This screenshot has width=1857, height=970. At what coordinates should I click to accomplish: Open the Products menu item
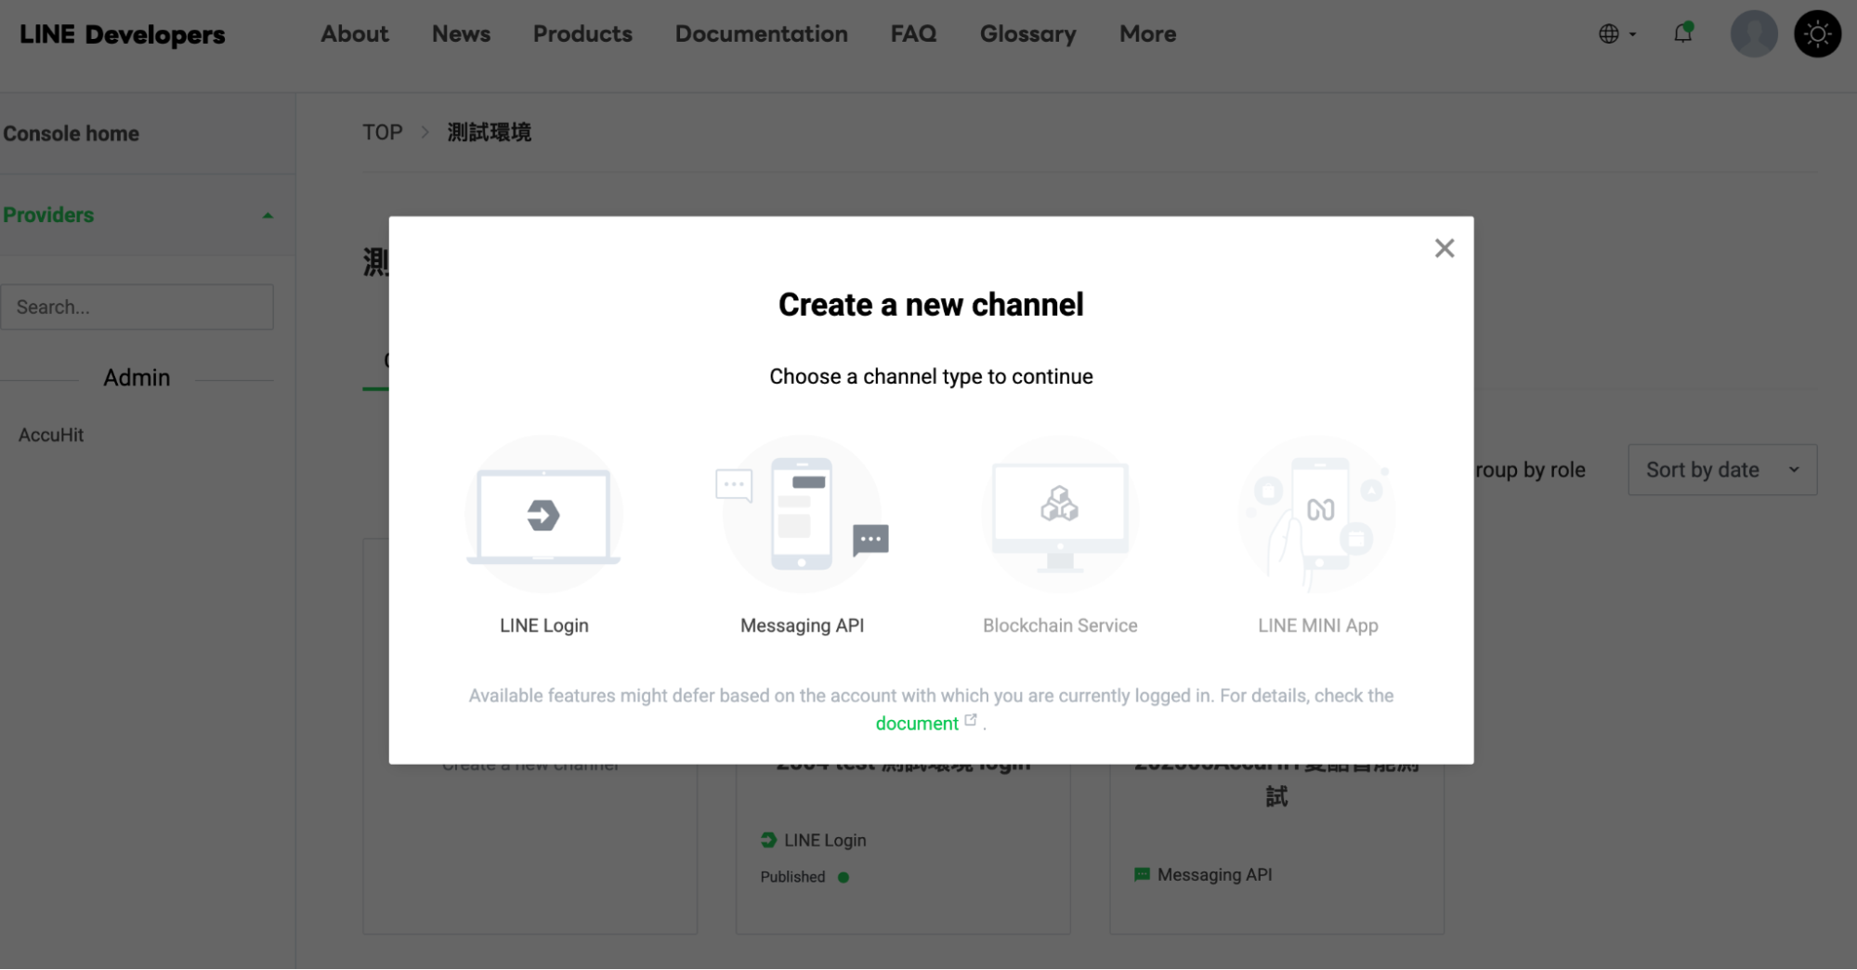(x=582, y=33)
